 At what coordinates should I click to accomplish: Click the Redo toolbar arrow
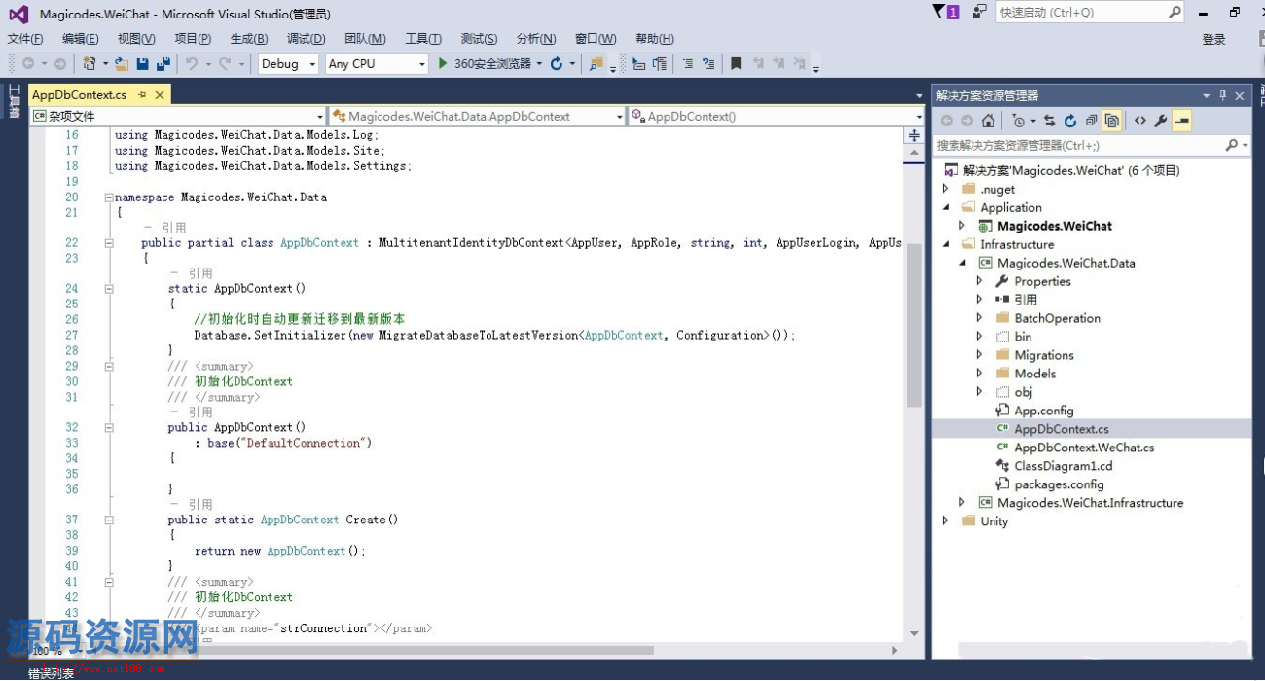pyautogui.click(x=225, y=64)
